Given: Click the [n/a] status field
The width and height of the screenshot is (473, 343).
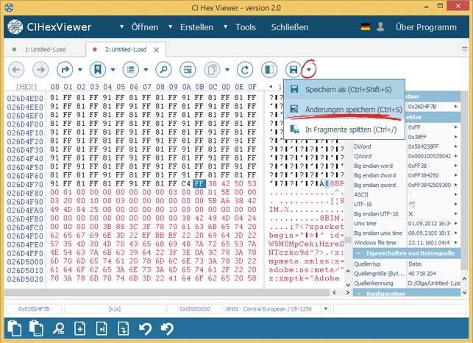Looking at the screenshot, I should point(115,309).
